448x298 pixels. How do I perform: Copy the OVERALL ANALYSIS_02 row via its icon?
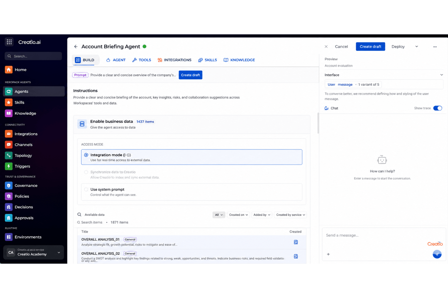pos(296,256)
